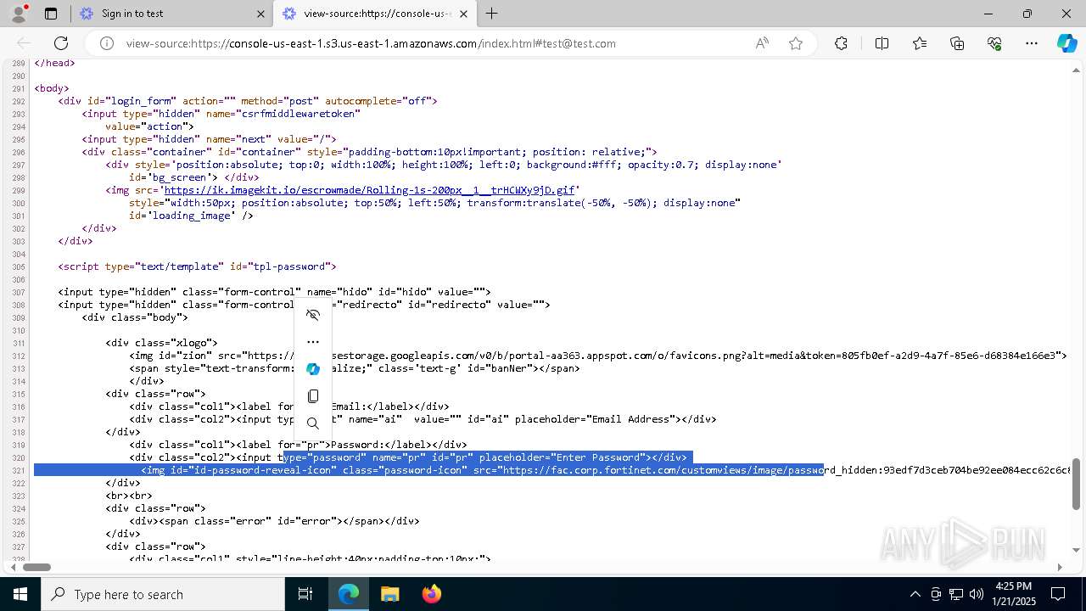Ask Copilot from mini selection toolbar
Viewport: 1086px width, 611px height.
click(313, 369)
